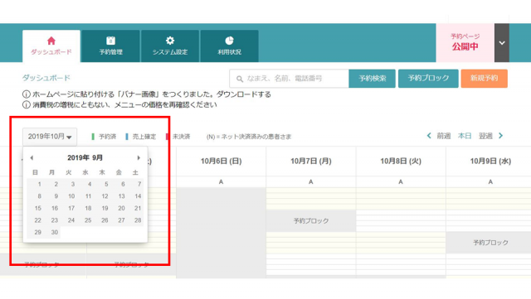This screenshot has width=531, height=299.
Task: Jump to 翌週
Action: [x=485, y=136]
